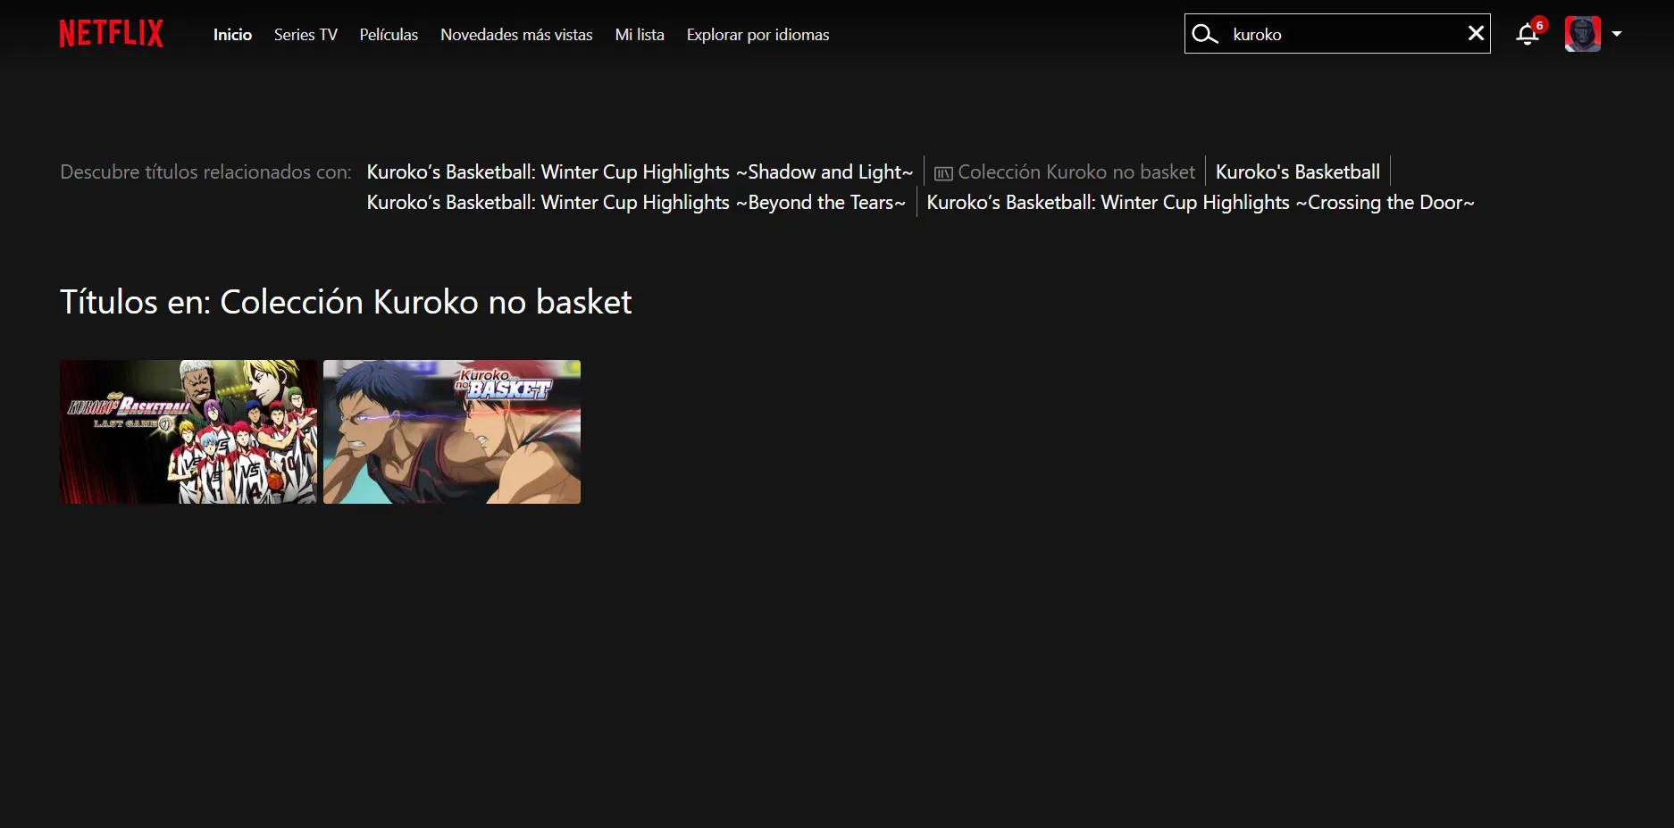Open Explorar por idiomas

click(x=757, y=35)
